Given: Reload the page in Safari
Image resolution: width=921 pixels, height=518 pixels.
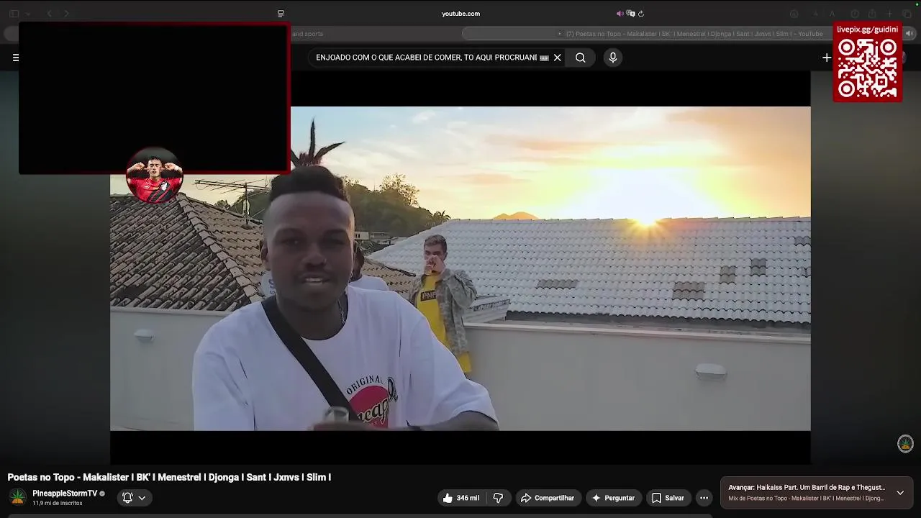Looking at the screenshot, I should coord(640,14).
